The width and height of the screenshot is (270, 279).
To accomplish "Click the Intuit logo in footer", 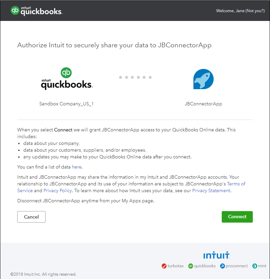I will pos(216,255).
